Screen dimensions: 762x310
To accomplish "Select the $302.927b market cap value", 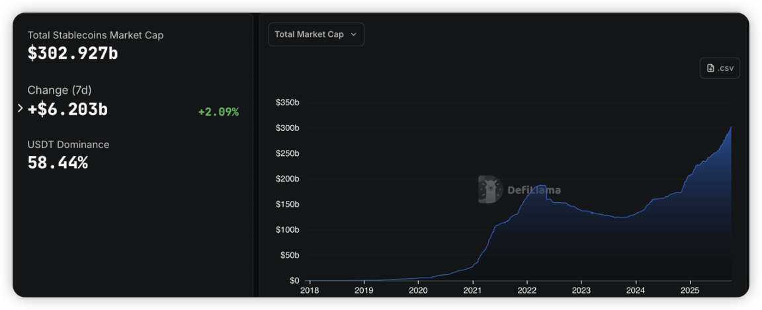I will (73, 54).
